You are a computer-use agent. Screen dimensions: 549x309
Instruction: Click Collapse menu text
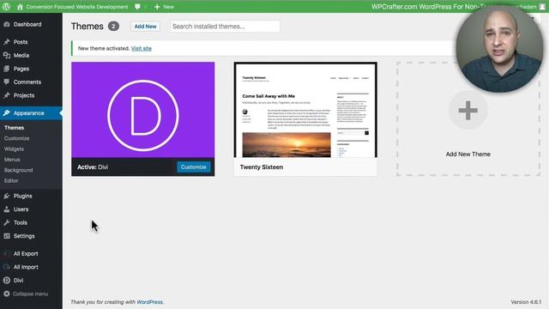coord(31,294)
